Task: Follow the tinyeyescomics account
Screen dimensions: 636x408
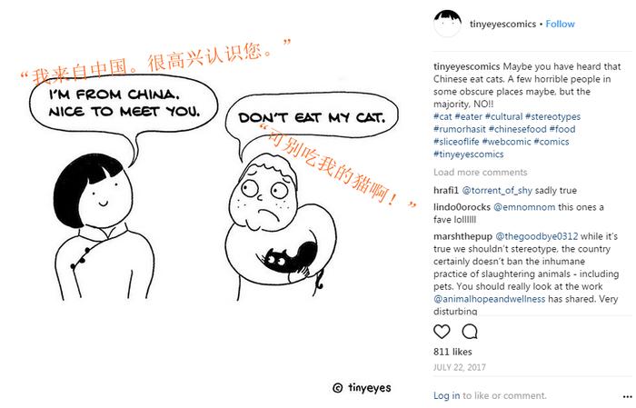Action: (560, 24)
